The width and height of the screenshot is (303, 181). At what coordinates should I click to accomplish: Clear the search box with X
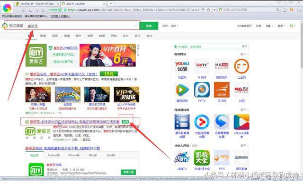tap(135, 26)
